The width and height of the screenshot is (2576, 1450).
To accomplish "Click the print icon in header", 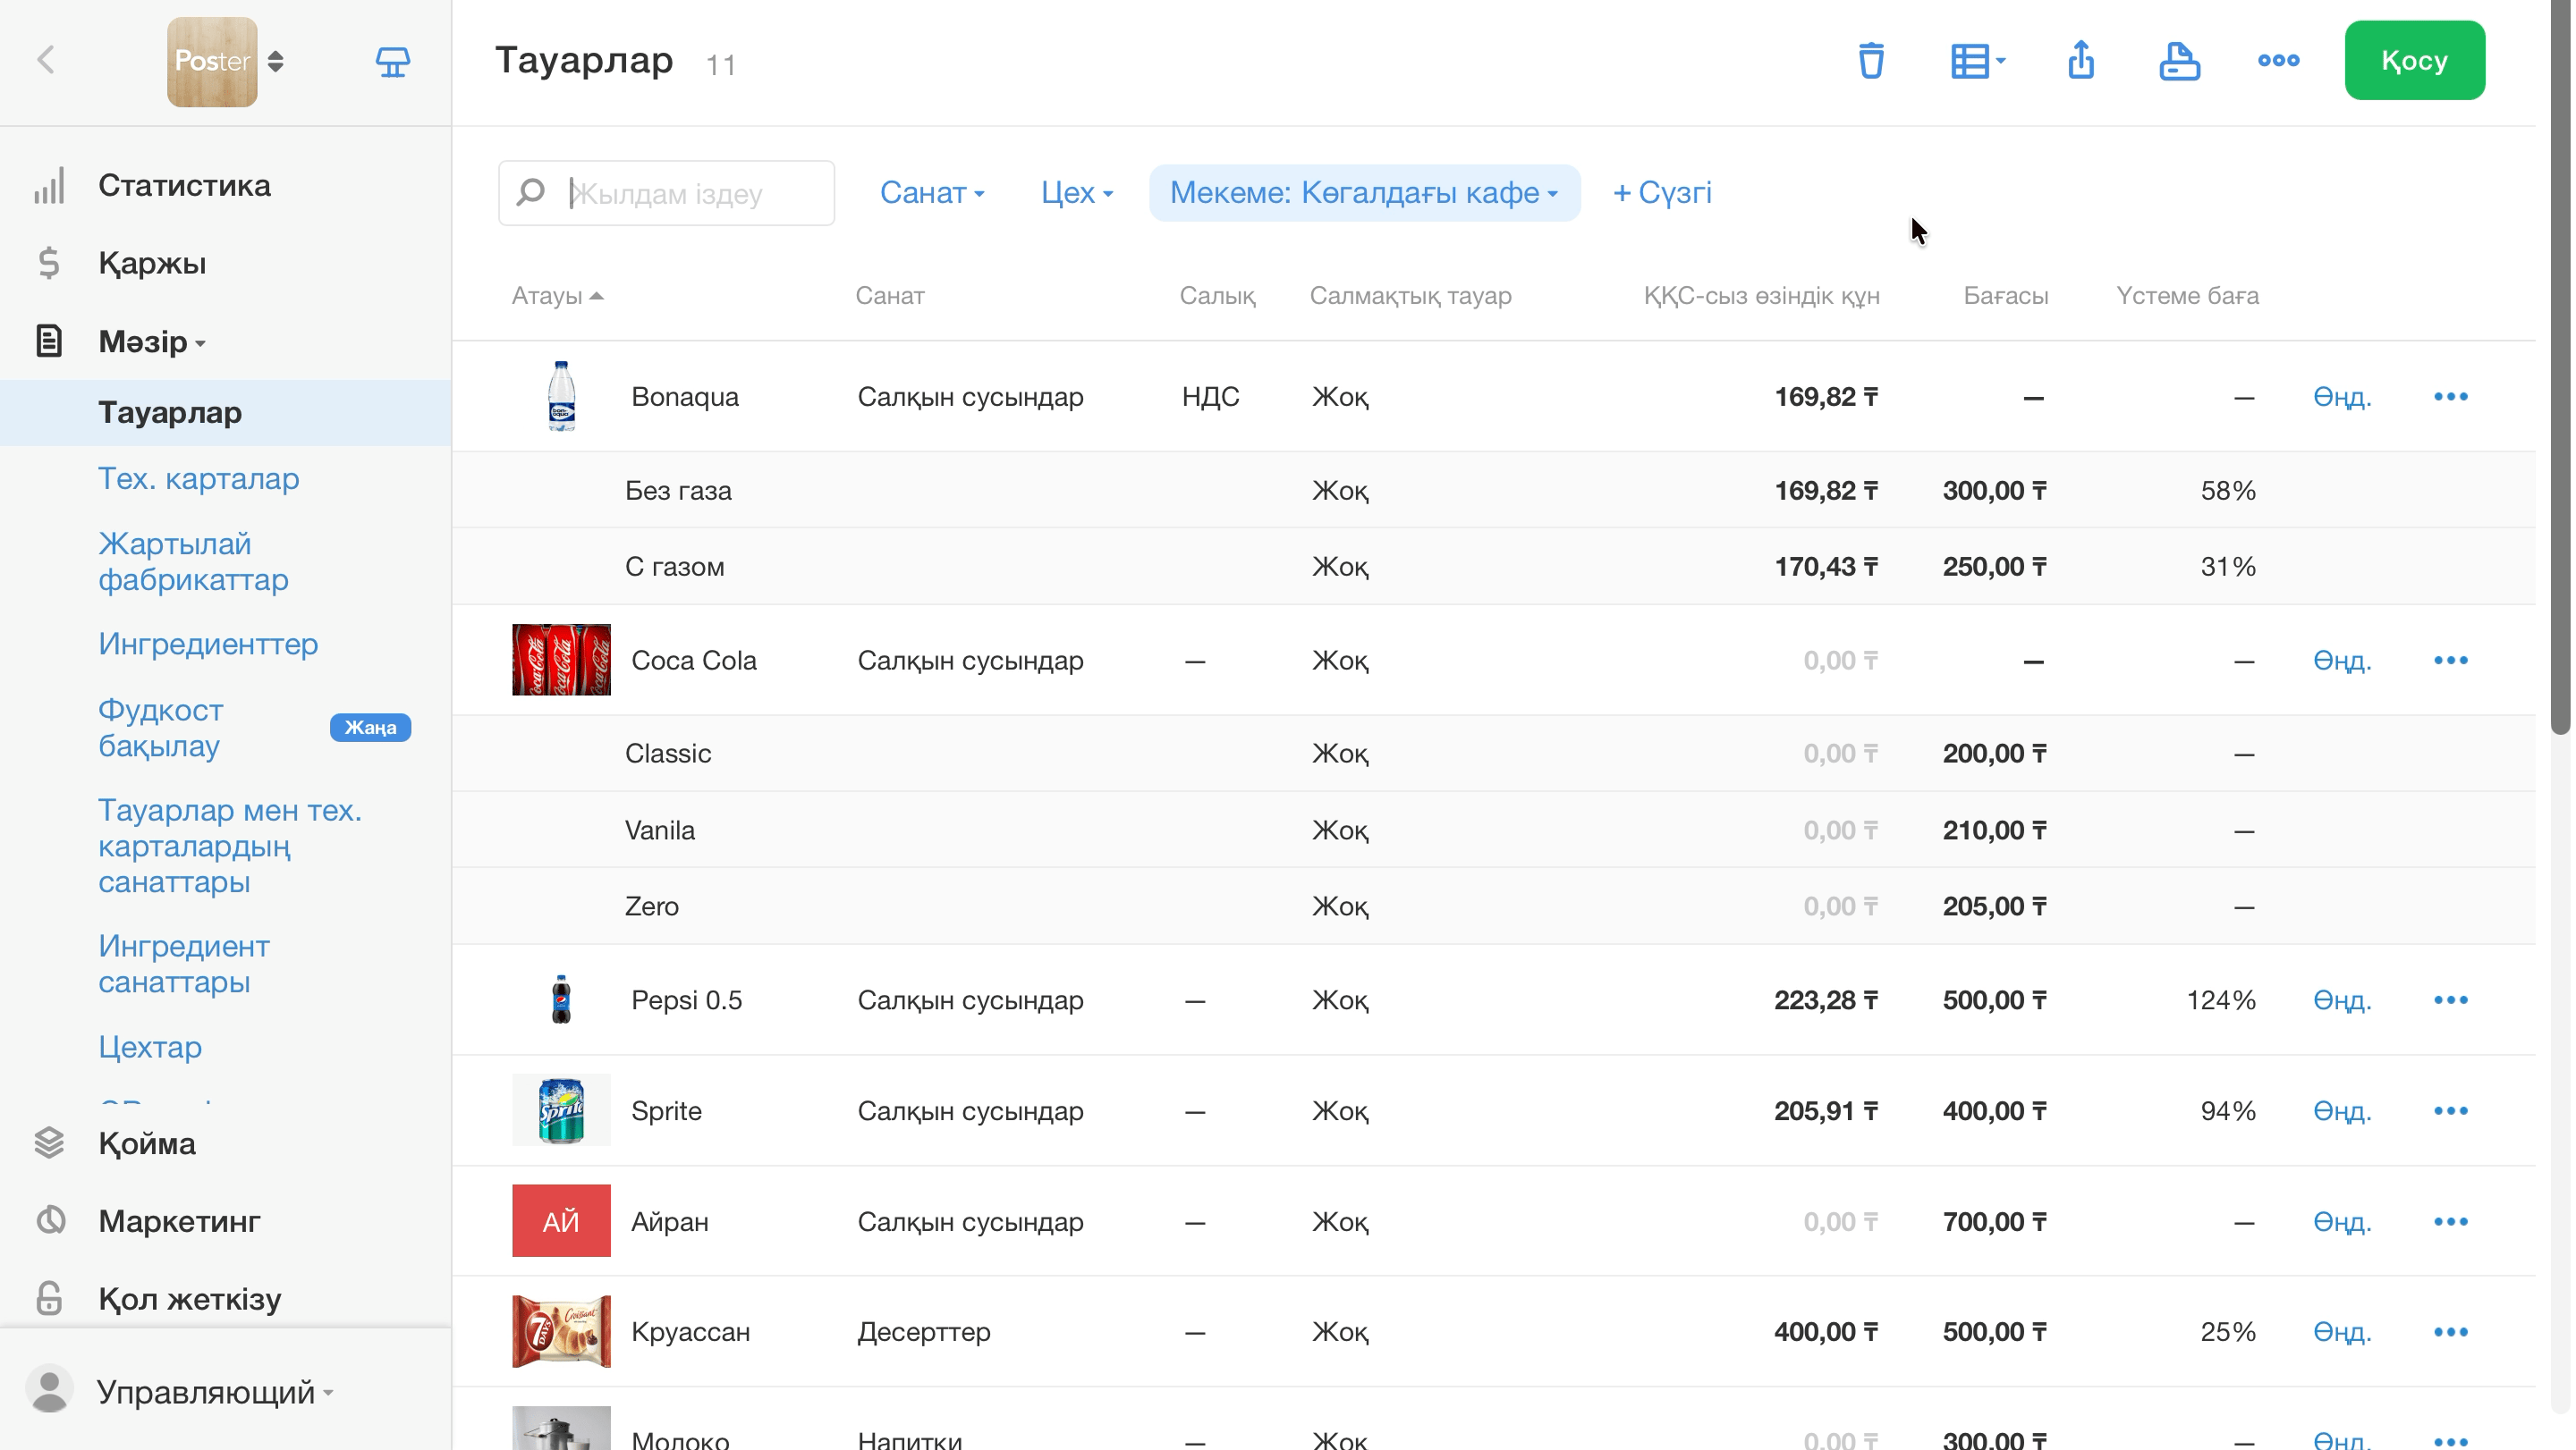I will tap(2179, 61).
